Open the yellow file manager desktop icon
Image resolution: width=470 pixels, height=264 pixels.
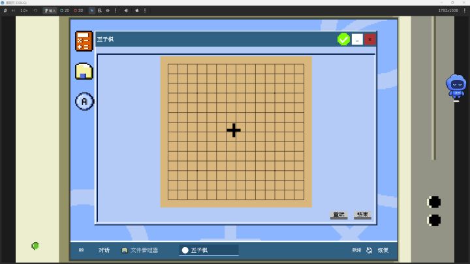point(84,71)
